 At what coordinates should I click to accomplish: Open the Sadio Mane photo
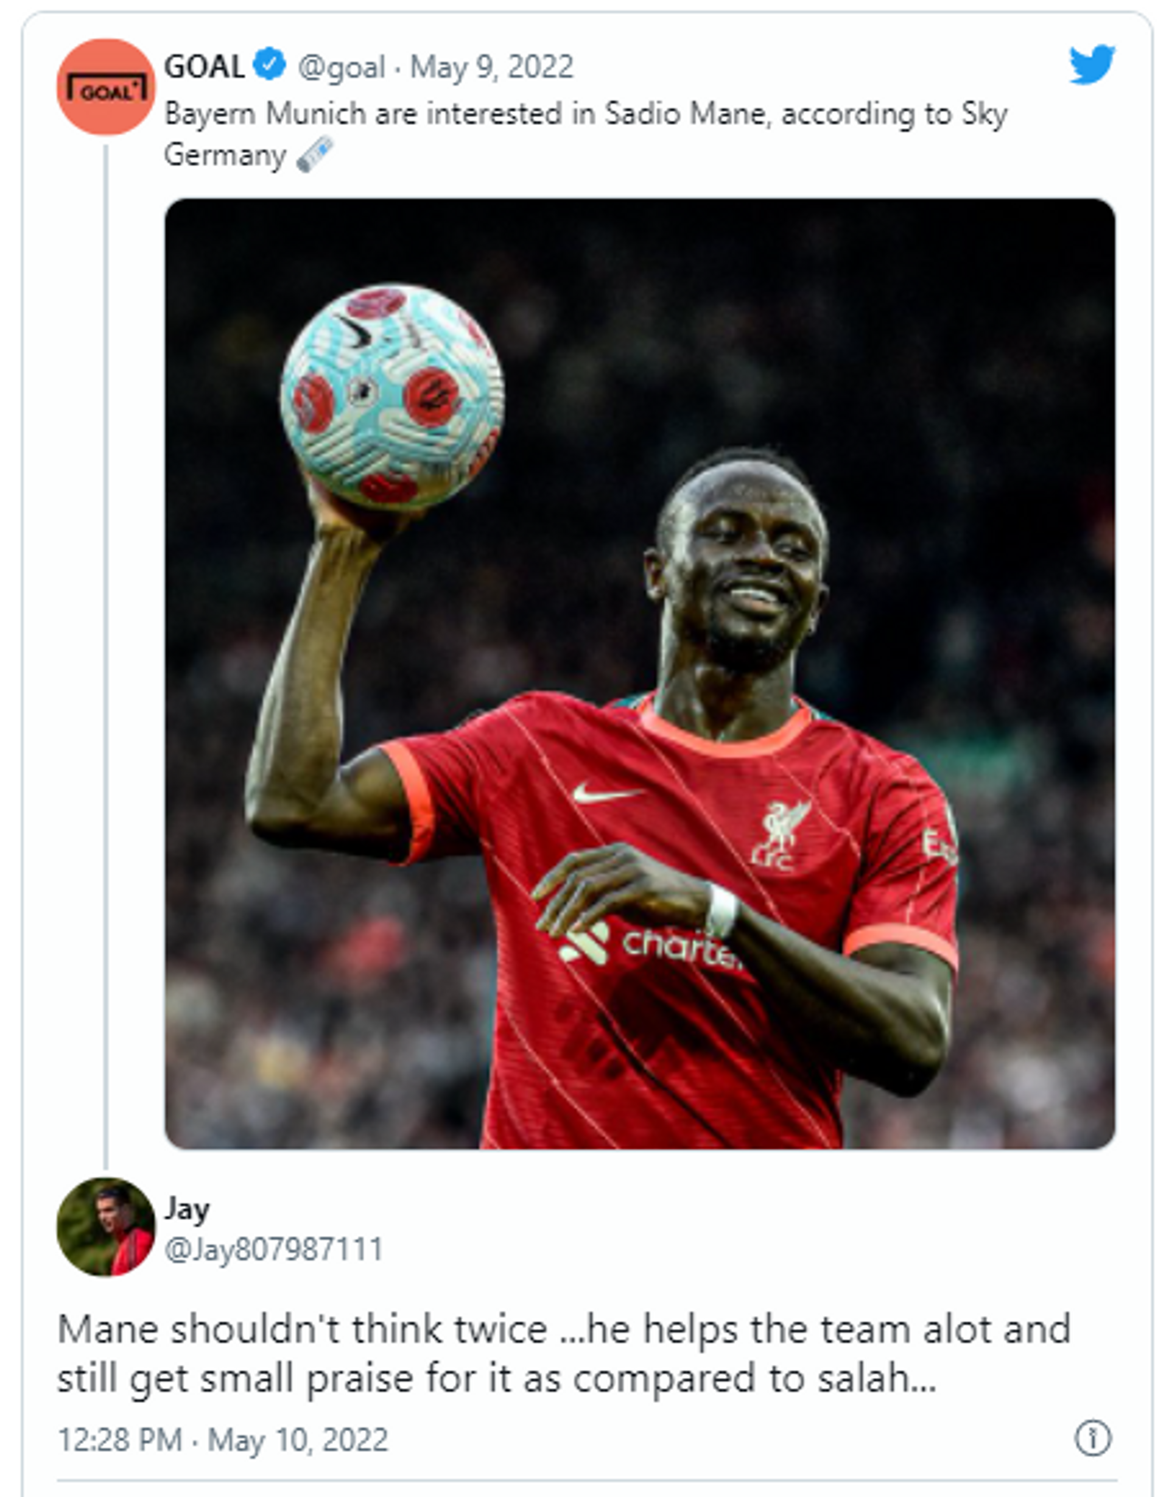point(640,673)
